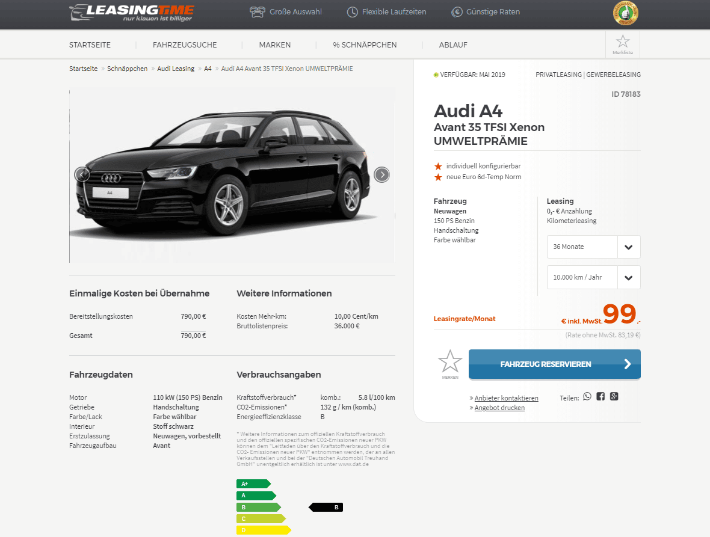Viewport: 710px width, 537px height.
Task: Click the Angebot drucken link
Action: 499,408
